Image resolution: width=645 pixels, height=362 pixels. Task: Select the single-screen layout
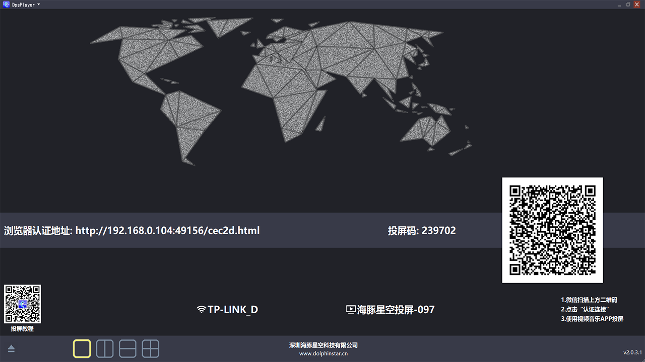point(82,348)
